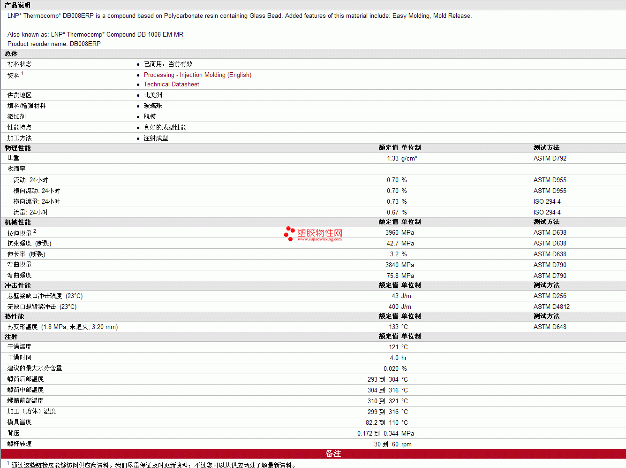Click the 填料/增强材料 label

point(27,106)
